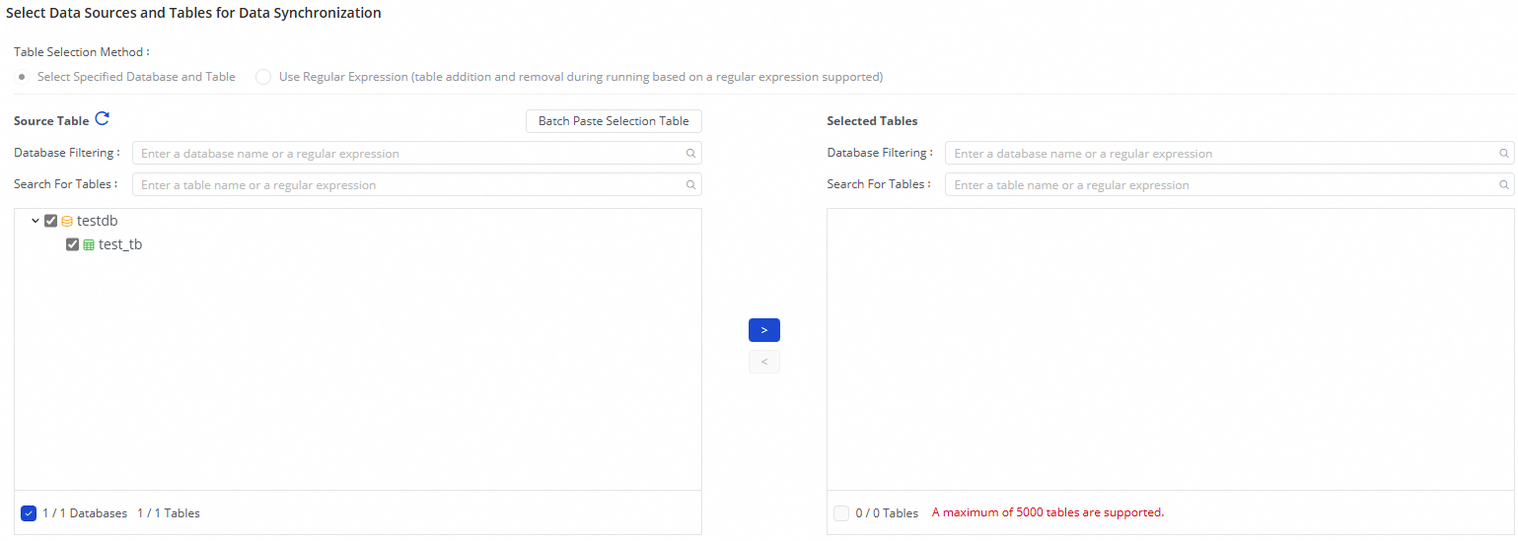This screenshot has width=1518, height=541.
Task: Click the test_tb table grid icon
Action: (89, 245)
